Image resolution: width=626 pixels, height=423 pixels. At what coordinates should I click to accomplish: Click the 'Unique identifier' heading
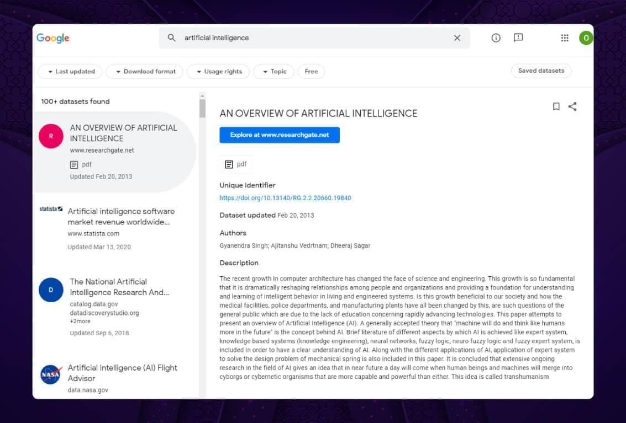248,185
